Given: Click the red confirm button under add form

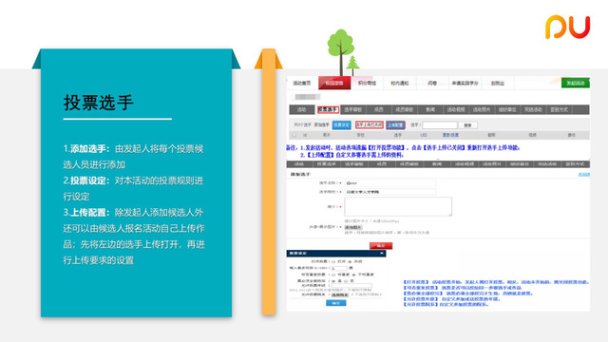Looking at the screenshot, I should [x=381, y=246].
